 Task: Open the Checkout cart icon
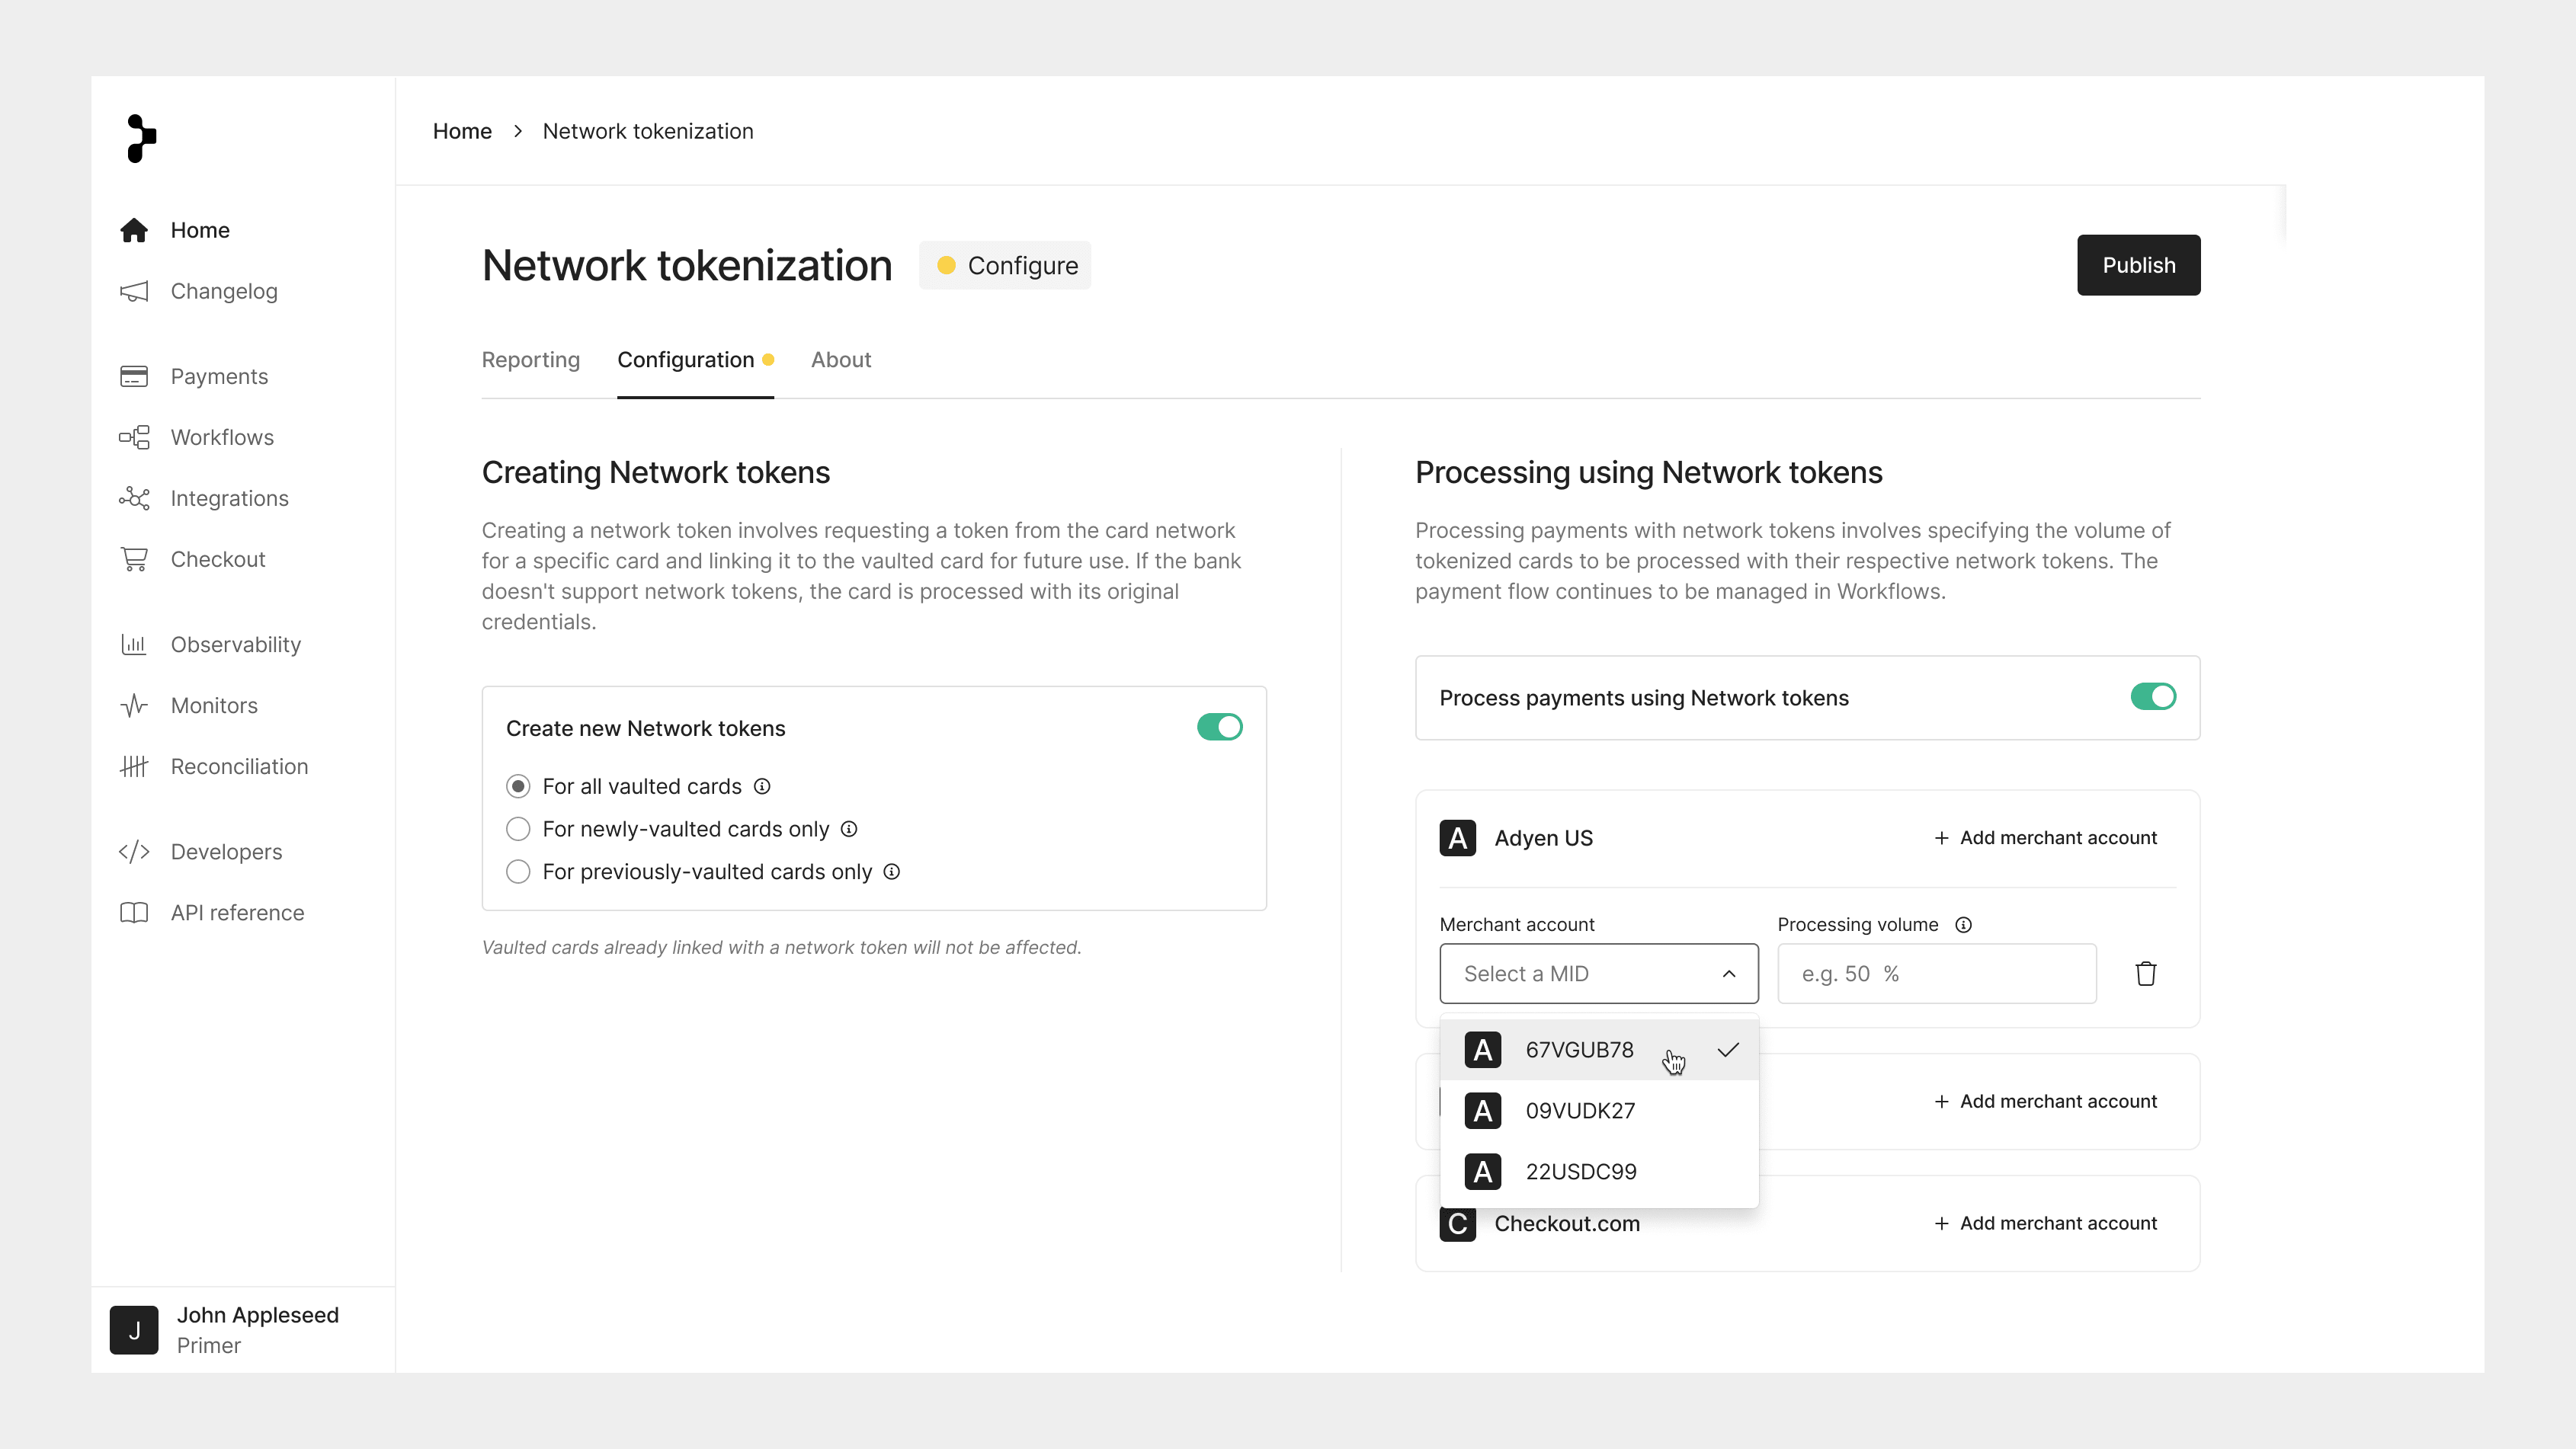[x=134, y=560]
